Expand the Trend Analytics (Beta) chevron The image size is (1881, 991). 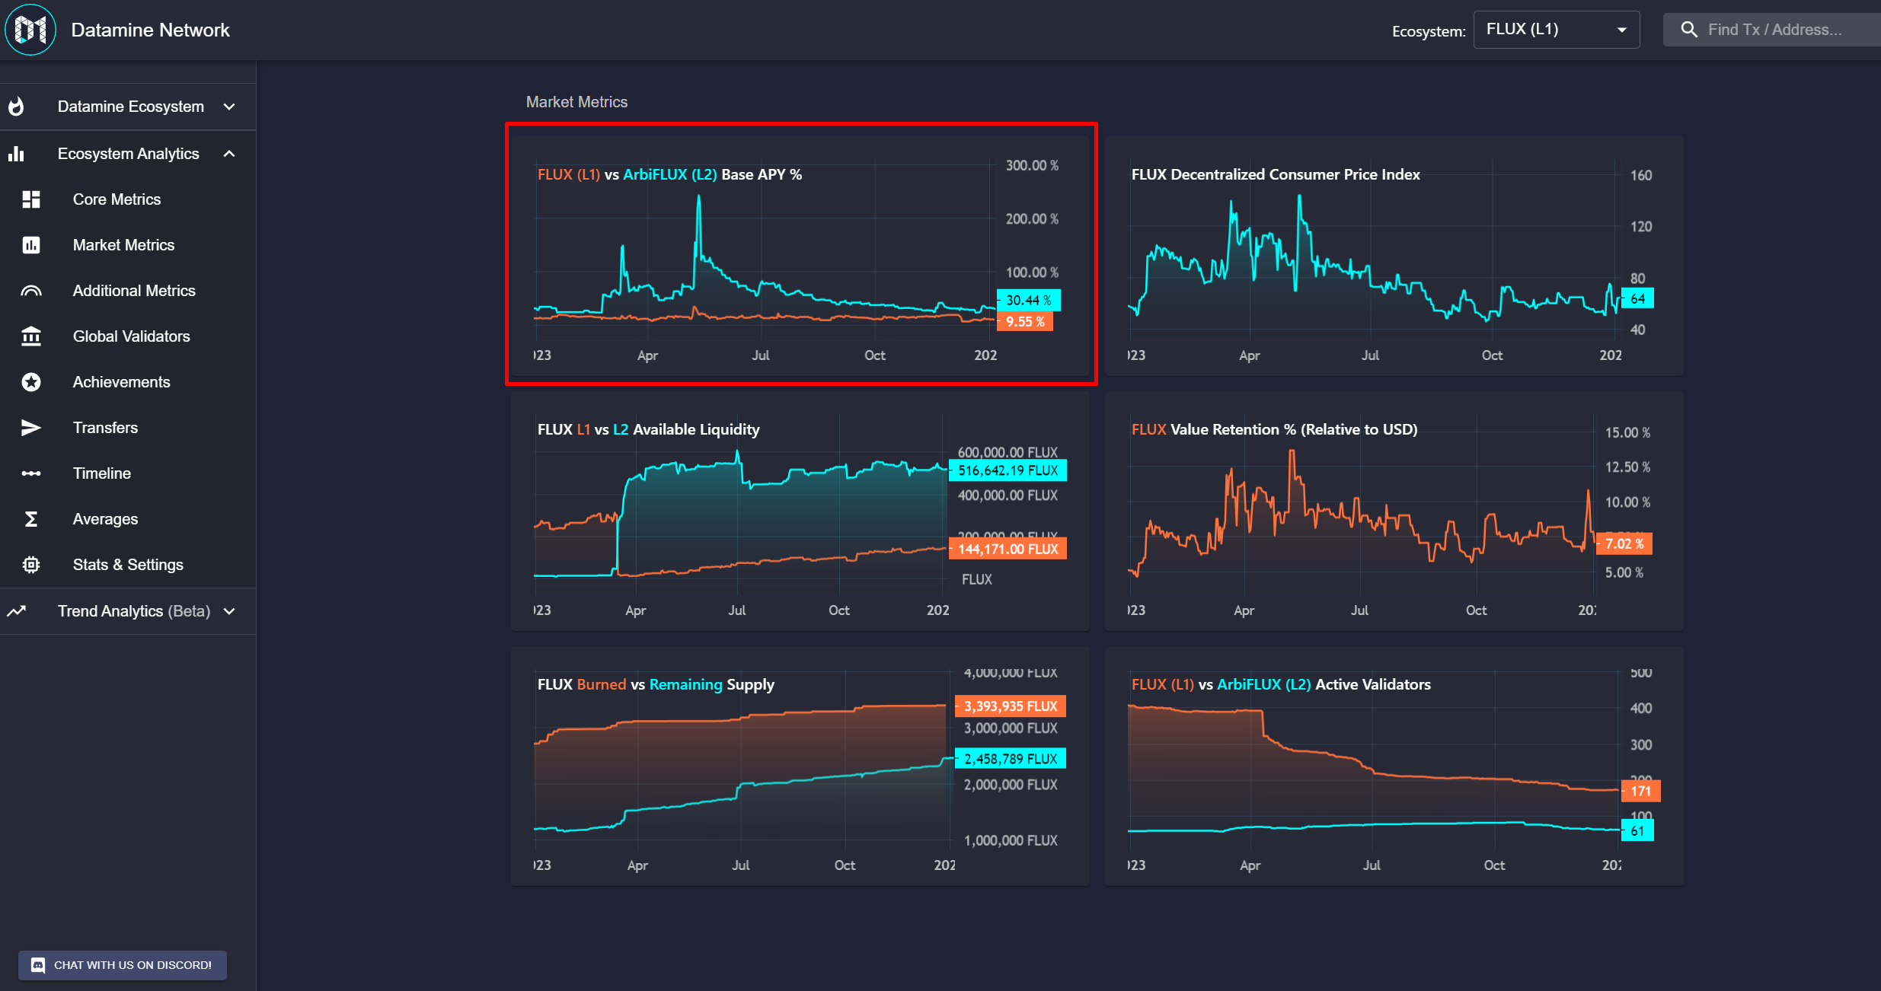(x=229, y=611)
